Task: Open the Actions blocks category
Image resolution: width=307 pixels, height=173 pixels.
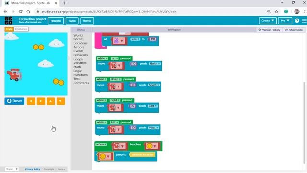Action: coord(79,47)
